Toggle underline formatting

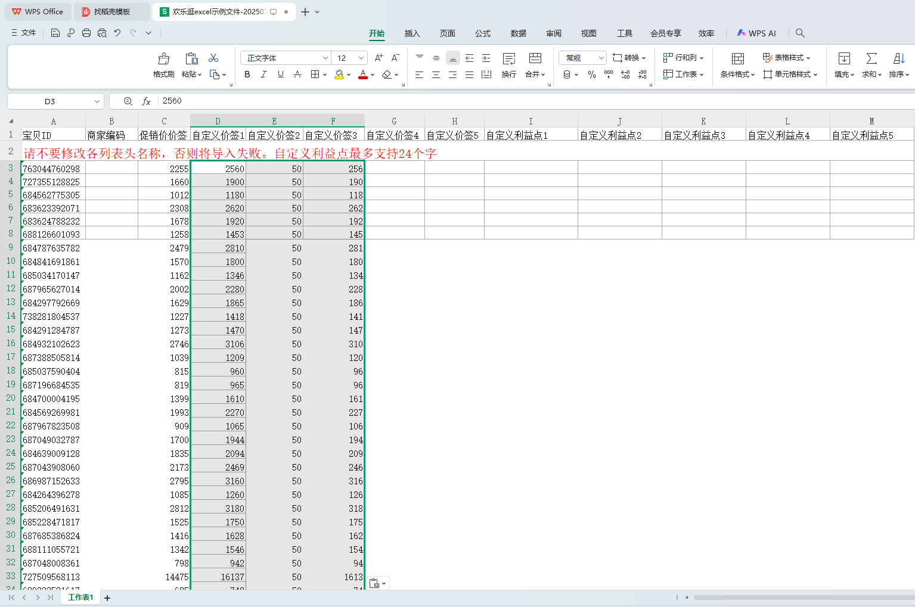click(280, 74)
